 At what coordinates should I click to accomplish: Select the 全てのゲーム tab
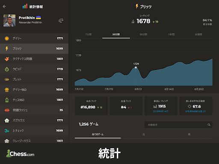point(98,135)
